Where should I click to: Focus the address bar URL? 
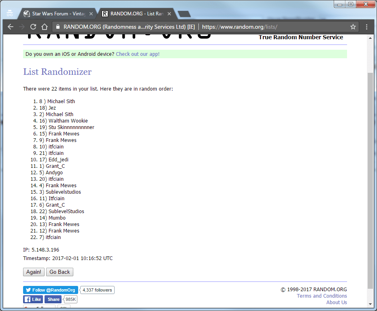239,27
